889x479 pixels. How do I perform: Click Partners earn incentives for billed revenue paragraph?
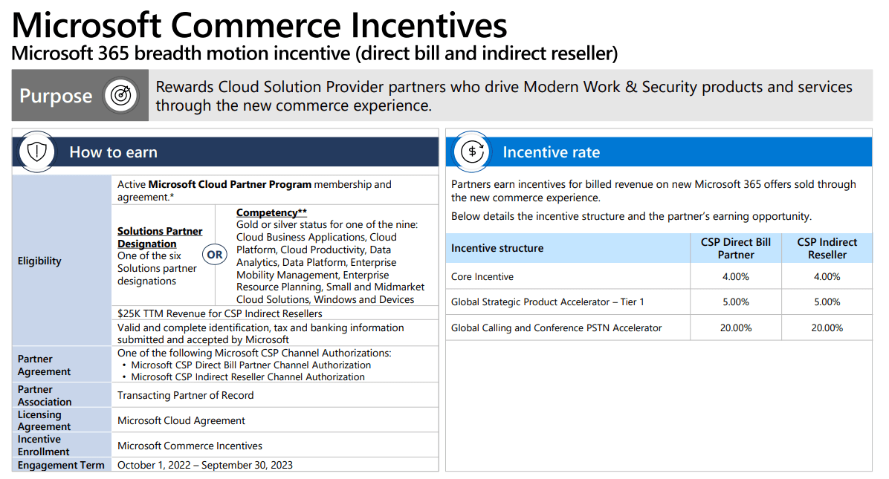pyautogui.click(x=653, y=191)
